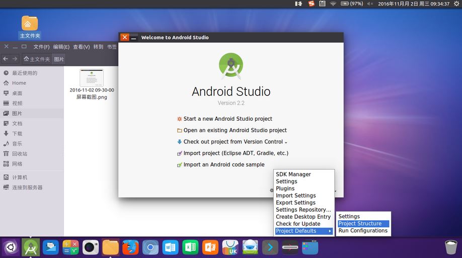462x258 pixels.
Task: Open the Ubuntu launcher in the dock
Action: [x=11, y=247]
